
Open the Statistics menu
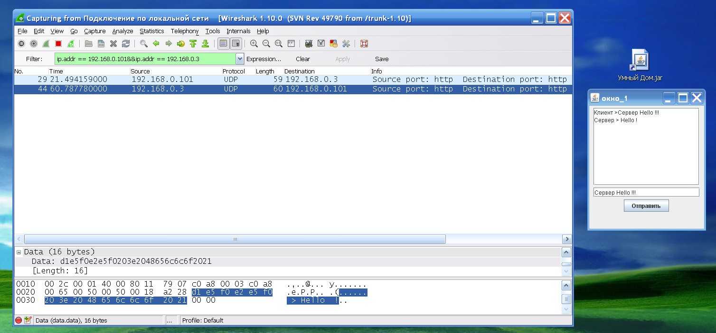151,31
